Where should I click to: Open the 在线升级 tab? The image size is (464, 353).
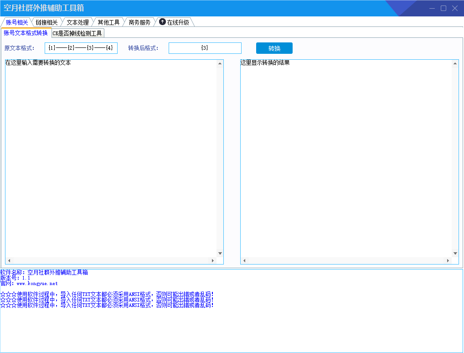175,22
